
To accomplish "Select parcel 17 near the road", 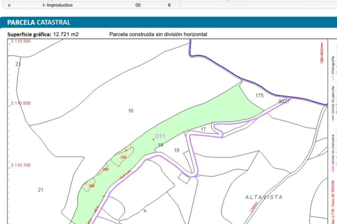I will (203, 129).
